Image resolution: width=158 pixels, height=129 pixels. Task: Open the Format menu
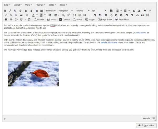pos(40,5)
